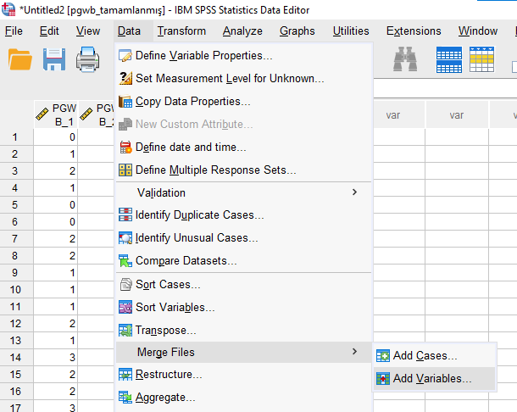Select Identify Duplicate Cases text
This screenshot has height=412, width=517.
[x=199, y=215]
